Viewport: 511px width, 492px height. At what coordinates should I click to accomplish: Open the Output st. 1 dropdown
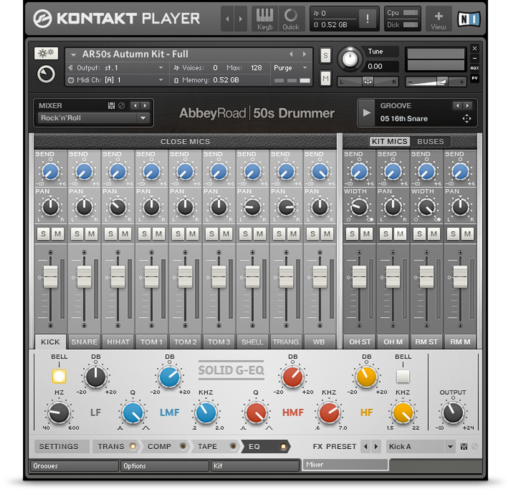(116, 68)
